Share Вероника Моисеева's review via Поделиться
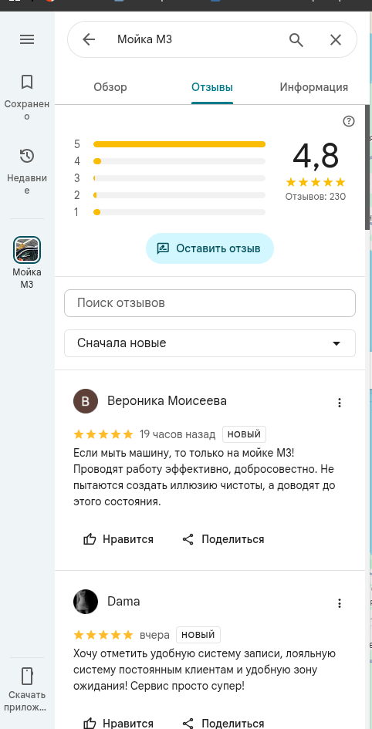 [x=223, y=539]
